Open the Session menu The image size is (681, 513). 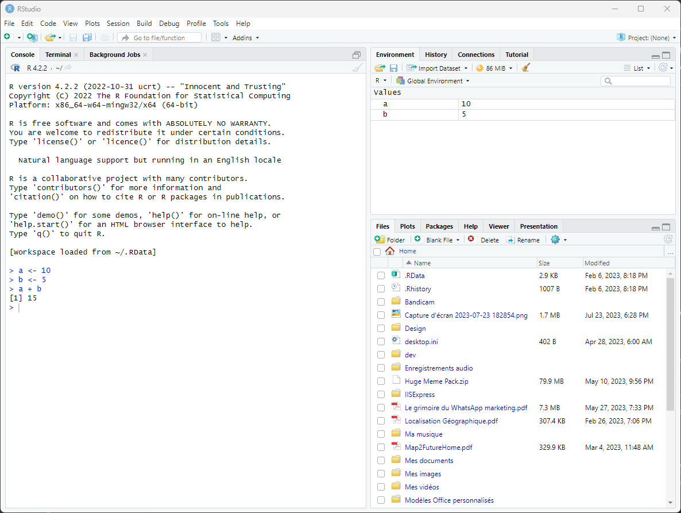pos(118,24)
